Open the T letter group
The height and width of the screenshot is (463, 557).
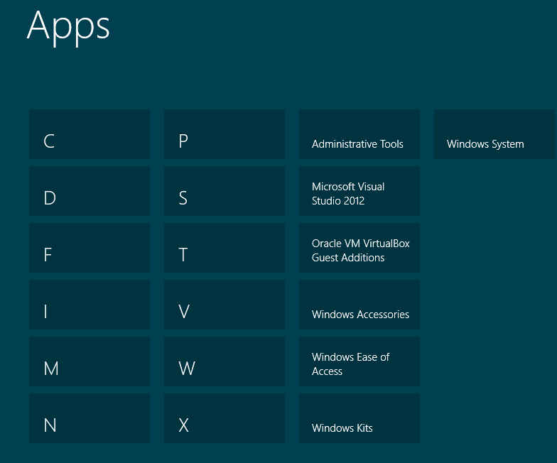pyautogui.click(x=225, y=248)
